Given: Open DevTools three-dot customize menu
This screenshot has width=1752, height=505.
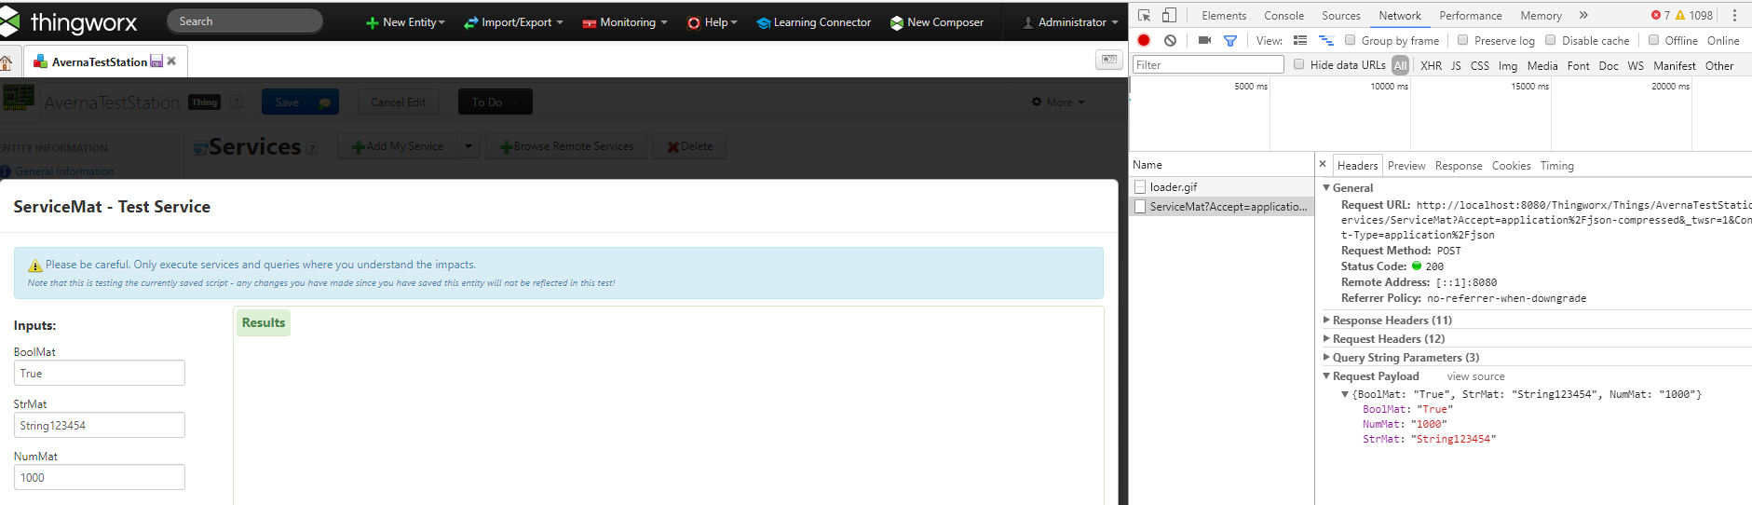Looking at the screenshot, I should (1734, 15).
